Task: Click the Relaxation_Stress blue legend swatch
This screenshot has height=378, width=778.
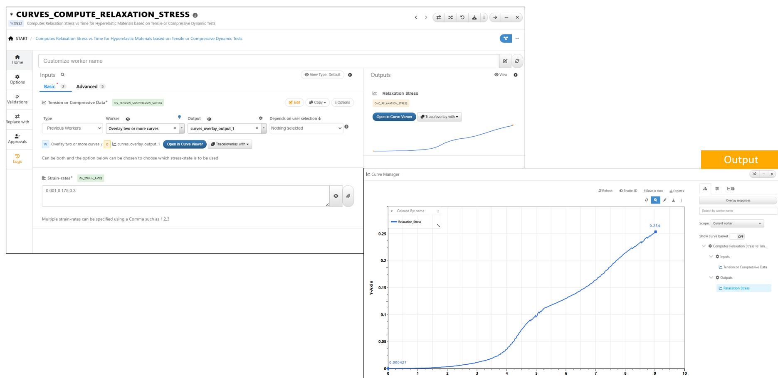Action: (x=394, y=222)
